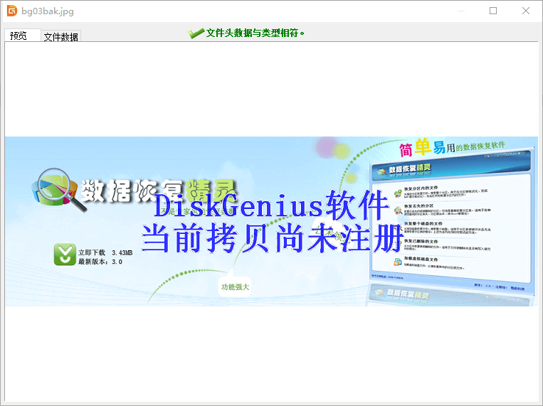
Task: Click the 立即下载 3.43MB text in image
Action: (105, 252)
